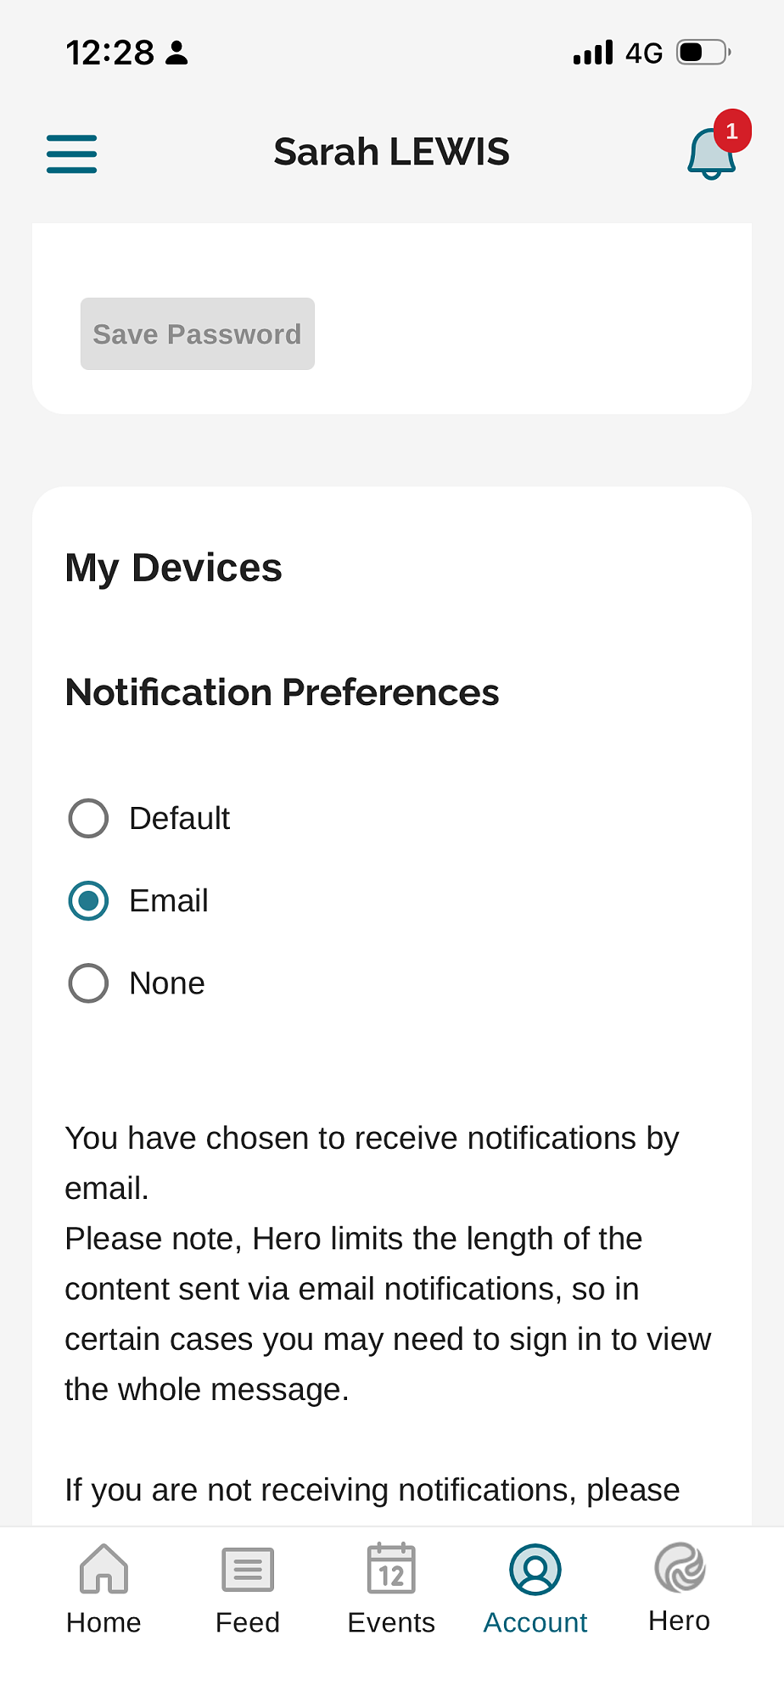Select the Email notification radio button
The width and height of the screenshot is (784, 1697).
pos(88,901)
